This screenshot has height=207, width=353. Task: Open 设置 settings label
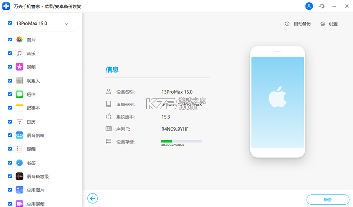[x=333, y=24]
